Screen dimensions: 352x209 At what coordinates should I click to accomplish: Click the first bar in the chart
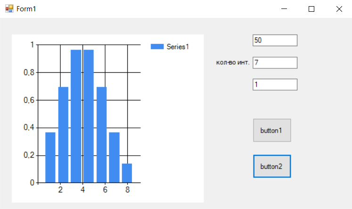pos(50,157)
